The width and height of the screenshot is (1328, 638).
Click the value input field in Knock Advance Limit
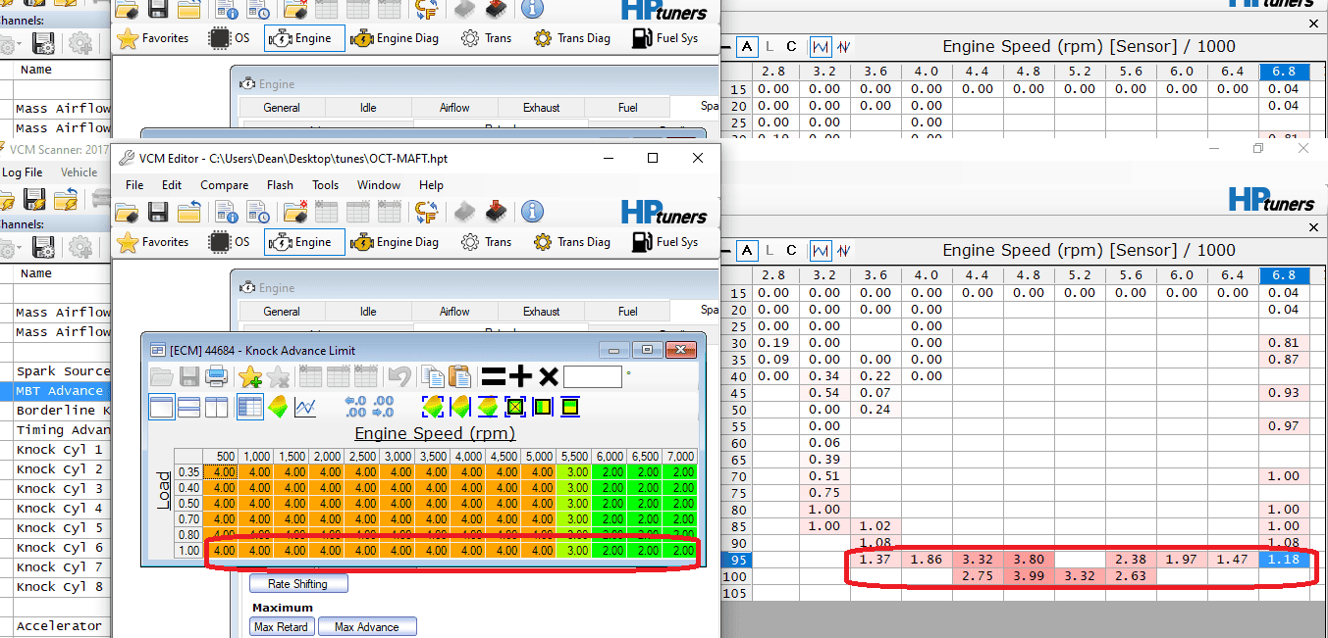593,376
